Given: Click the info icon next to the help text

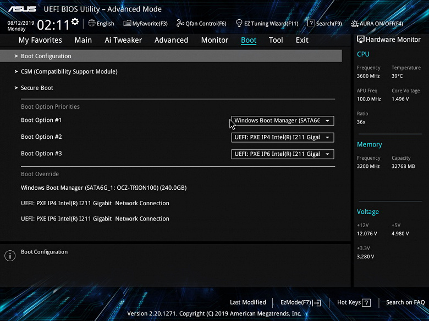Looking at the screenshot, I should [10, 256].
